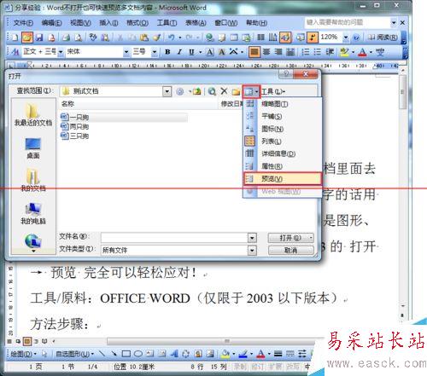Click the Highlight color marker icon
The width and height of the screenshot is (427, 376).
pos(344,52)
